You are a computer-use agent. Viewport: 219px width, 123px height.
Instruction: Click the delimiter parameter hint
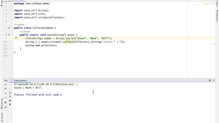(107, 42)
